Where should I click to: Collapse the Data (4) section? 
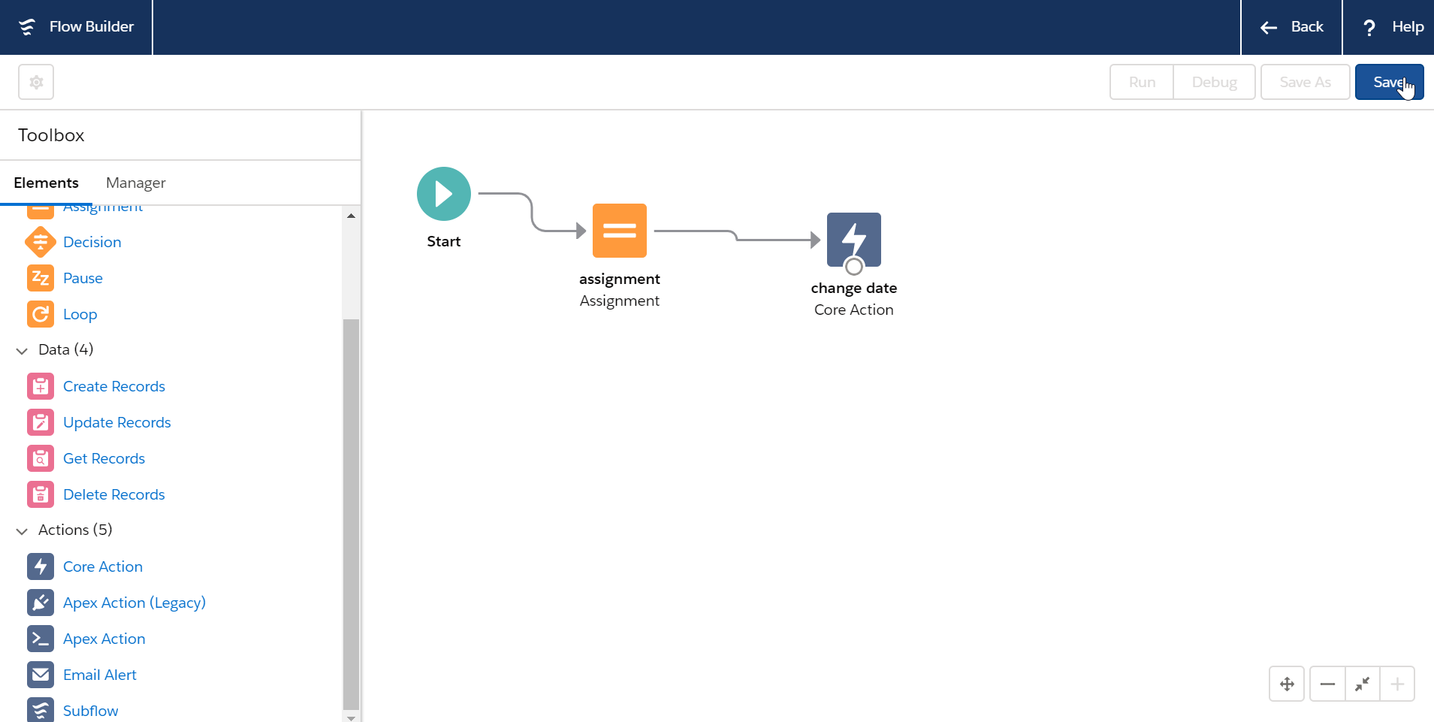pos(22,350)
